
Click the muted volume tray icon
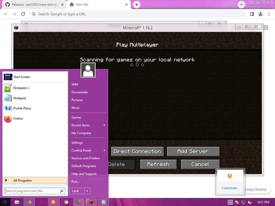[250, 202]
